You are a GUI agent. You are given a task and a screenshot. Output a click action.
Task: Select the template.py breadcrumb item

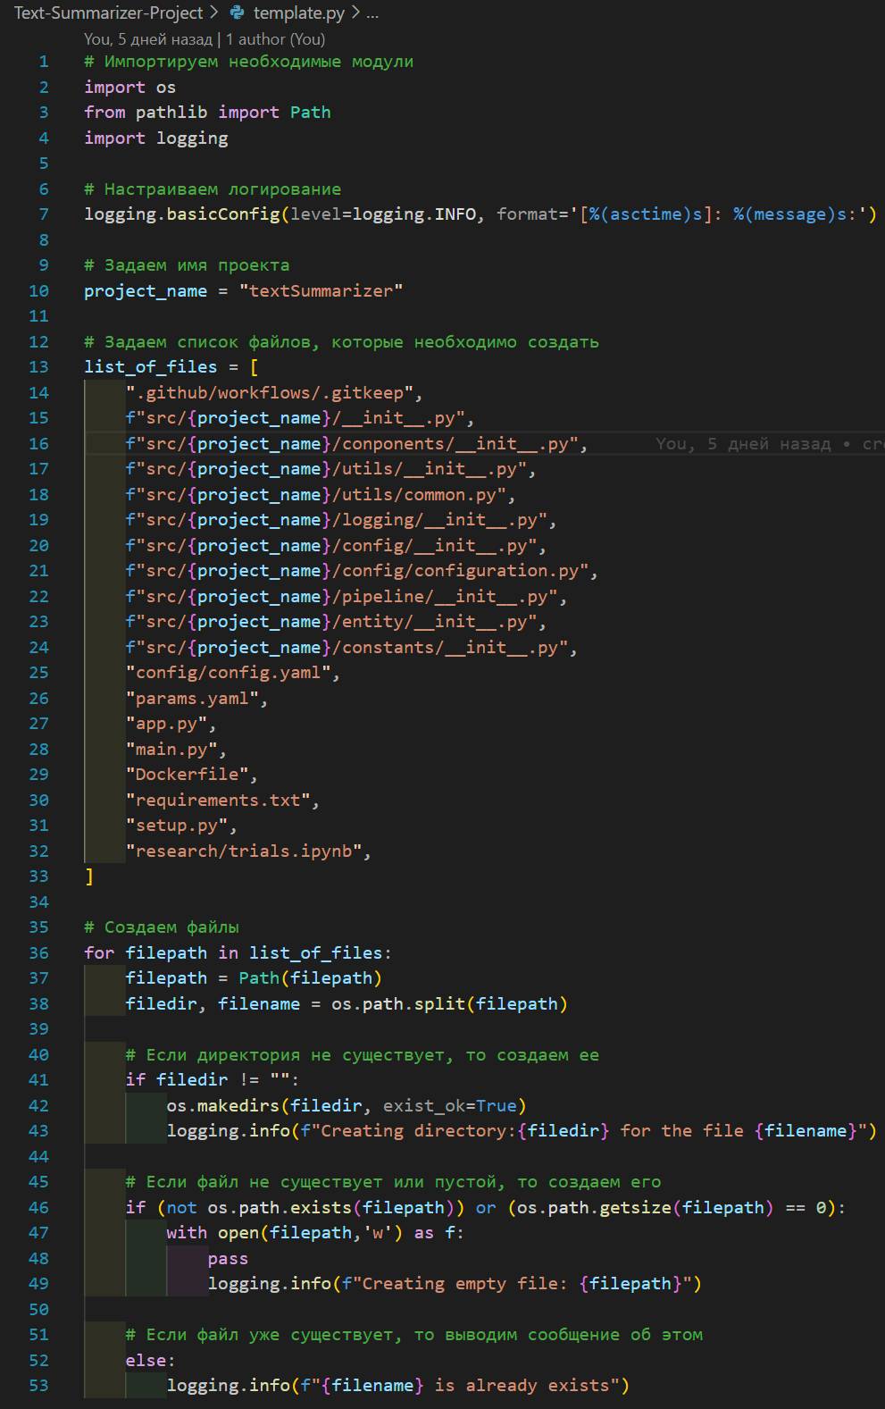299,13
